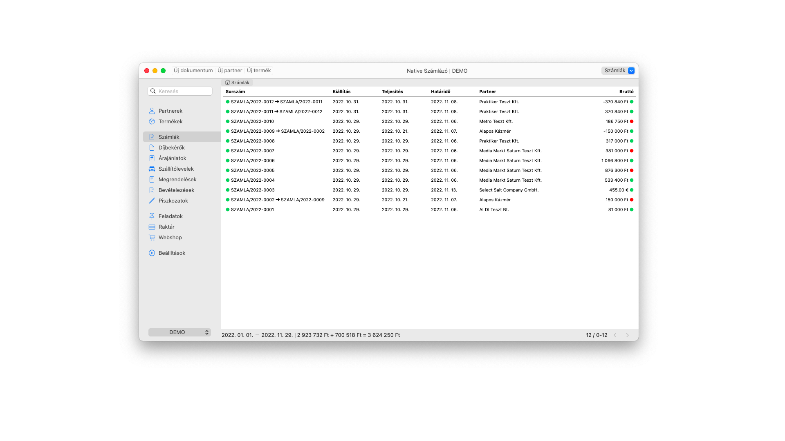Open the Webshop cart section

[x=170, y=237]
